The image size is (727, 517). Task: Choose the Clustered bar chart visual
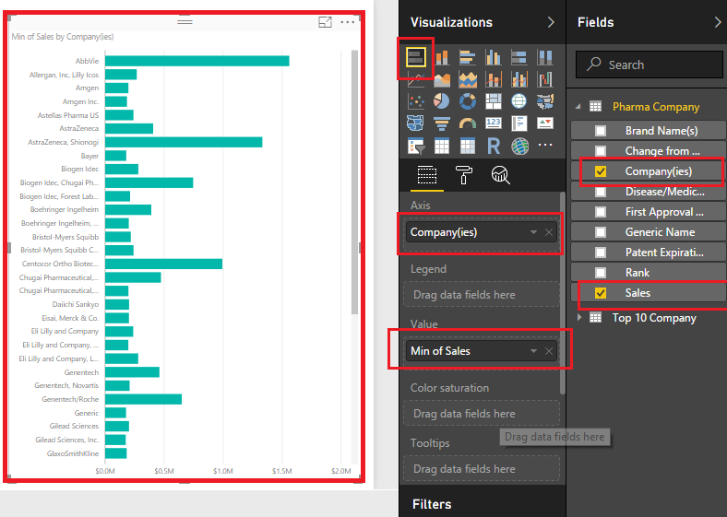(x=468, y=57)
